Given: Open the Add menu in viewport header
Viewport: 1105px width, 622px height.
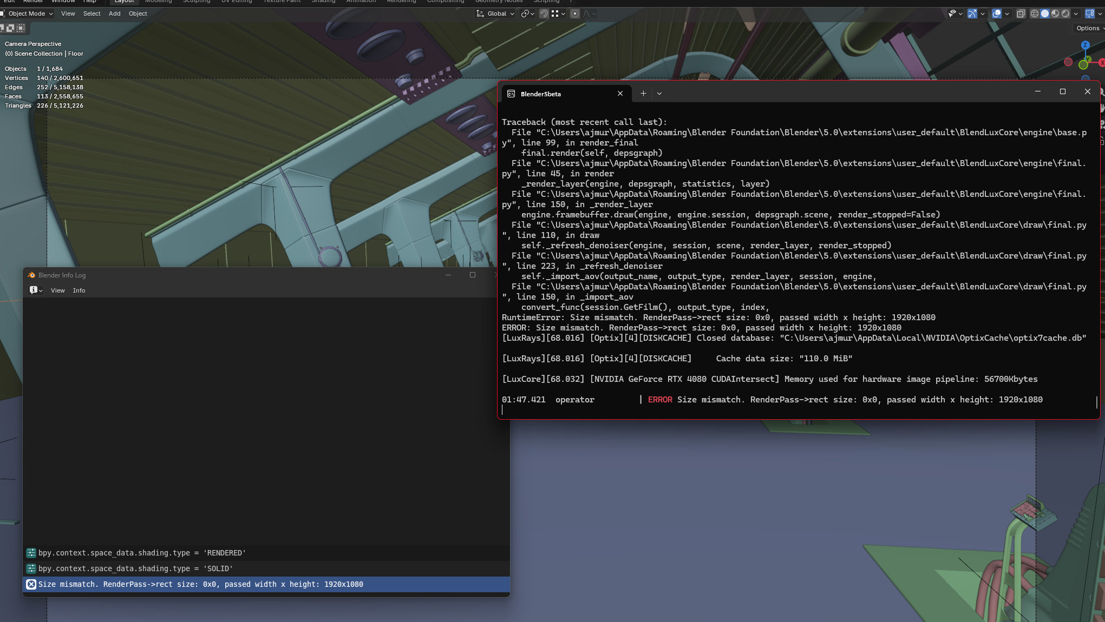Looking at the screenshot, I should (114, 14).
